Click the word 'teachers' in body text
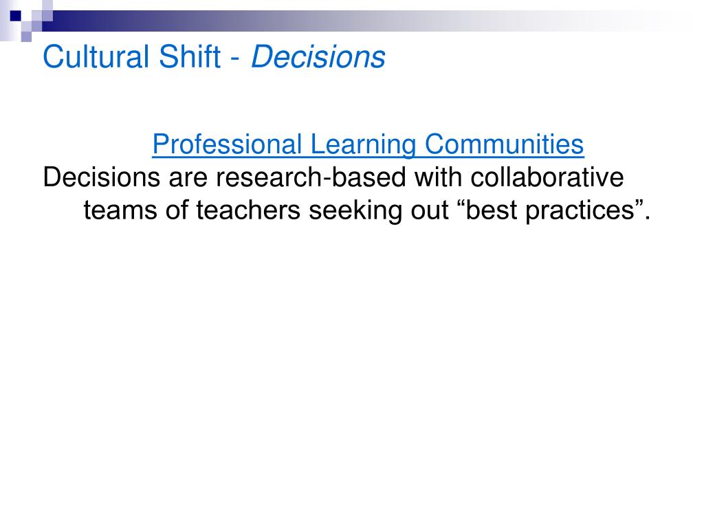This screenshot has height=528, width=704. tap(247, 210)
